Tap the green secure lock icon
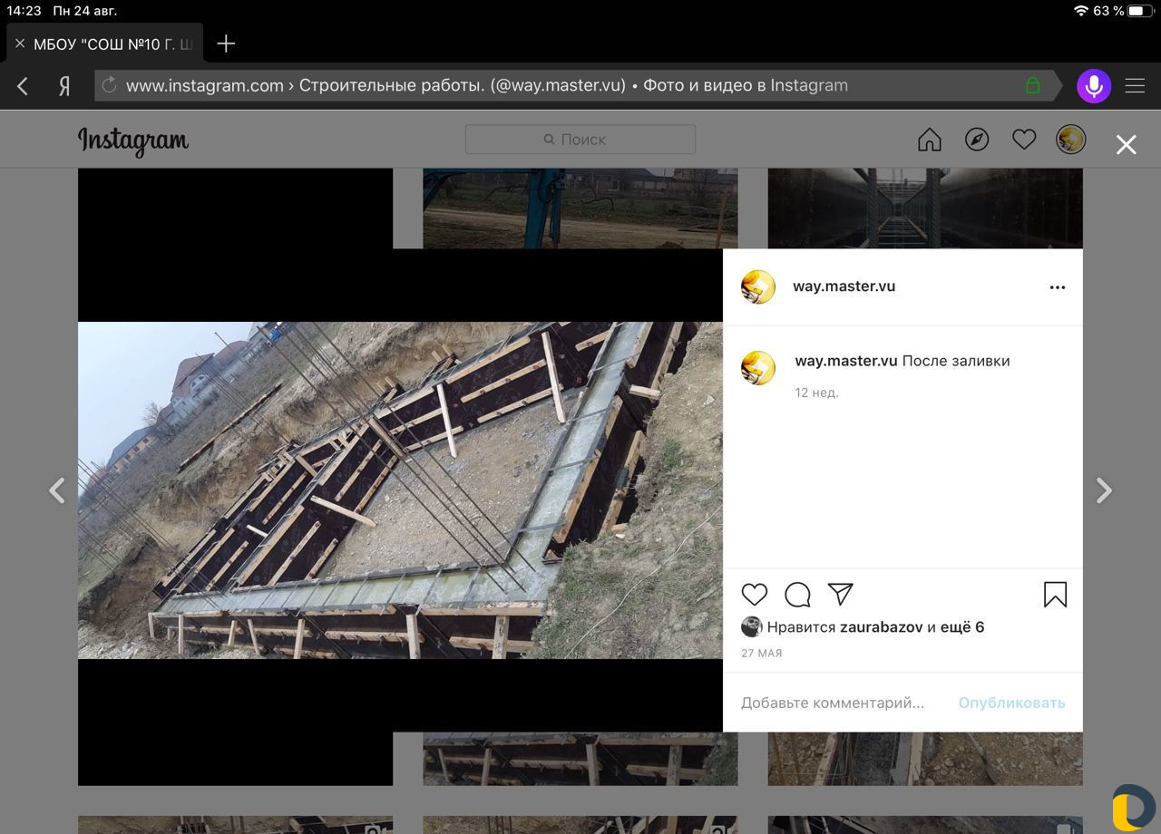Screen dimensions: 1161x834 [1032, 85]
